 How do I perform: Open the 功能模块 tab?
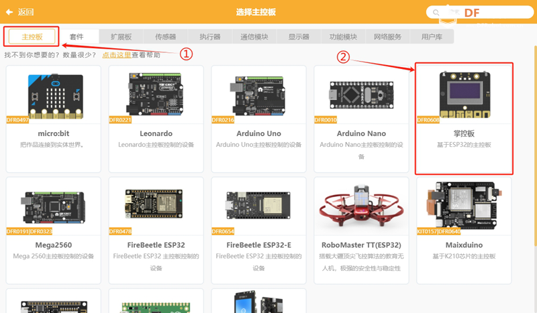point(343,37)
